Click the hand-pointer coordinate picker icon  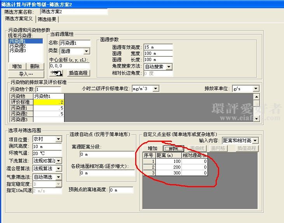pos(57,73)
